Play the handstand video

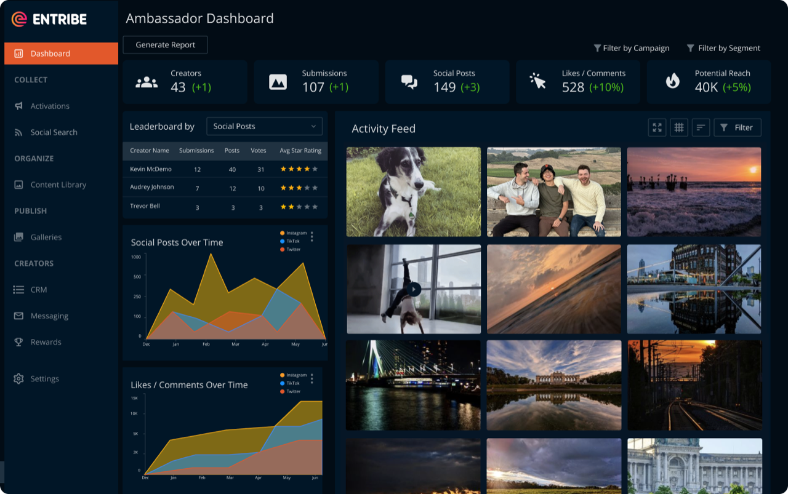pyautogui.click(x=414, y=289)
